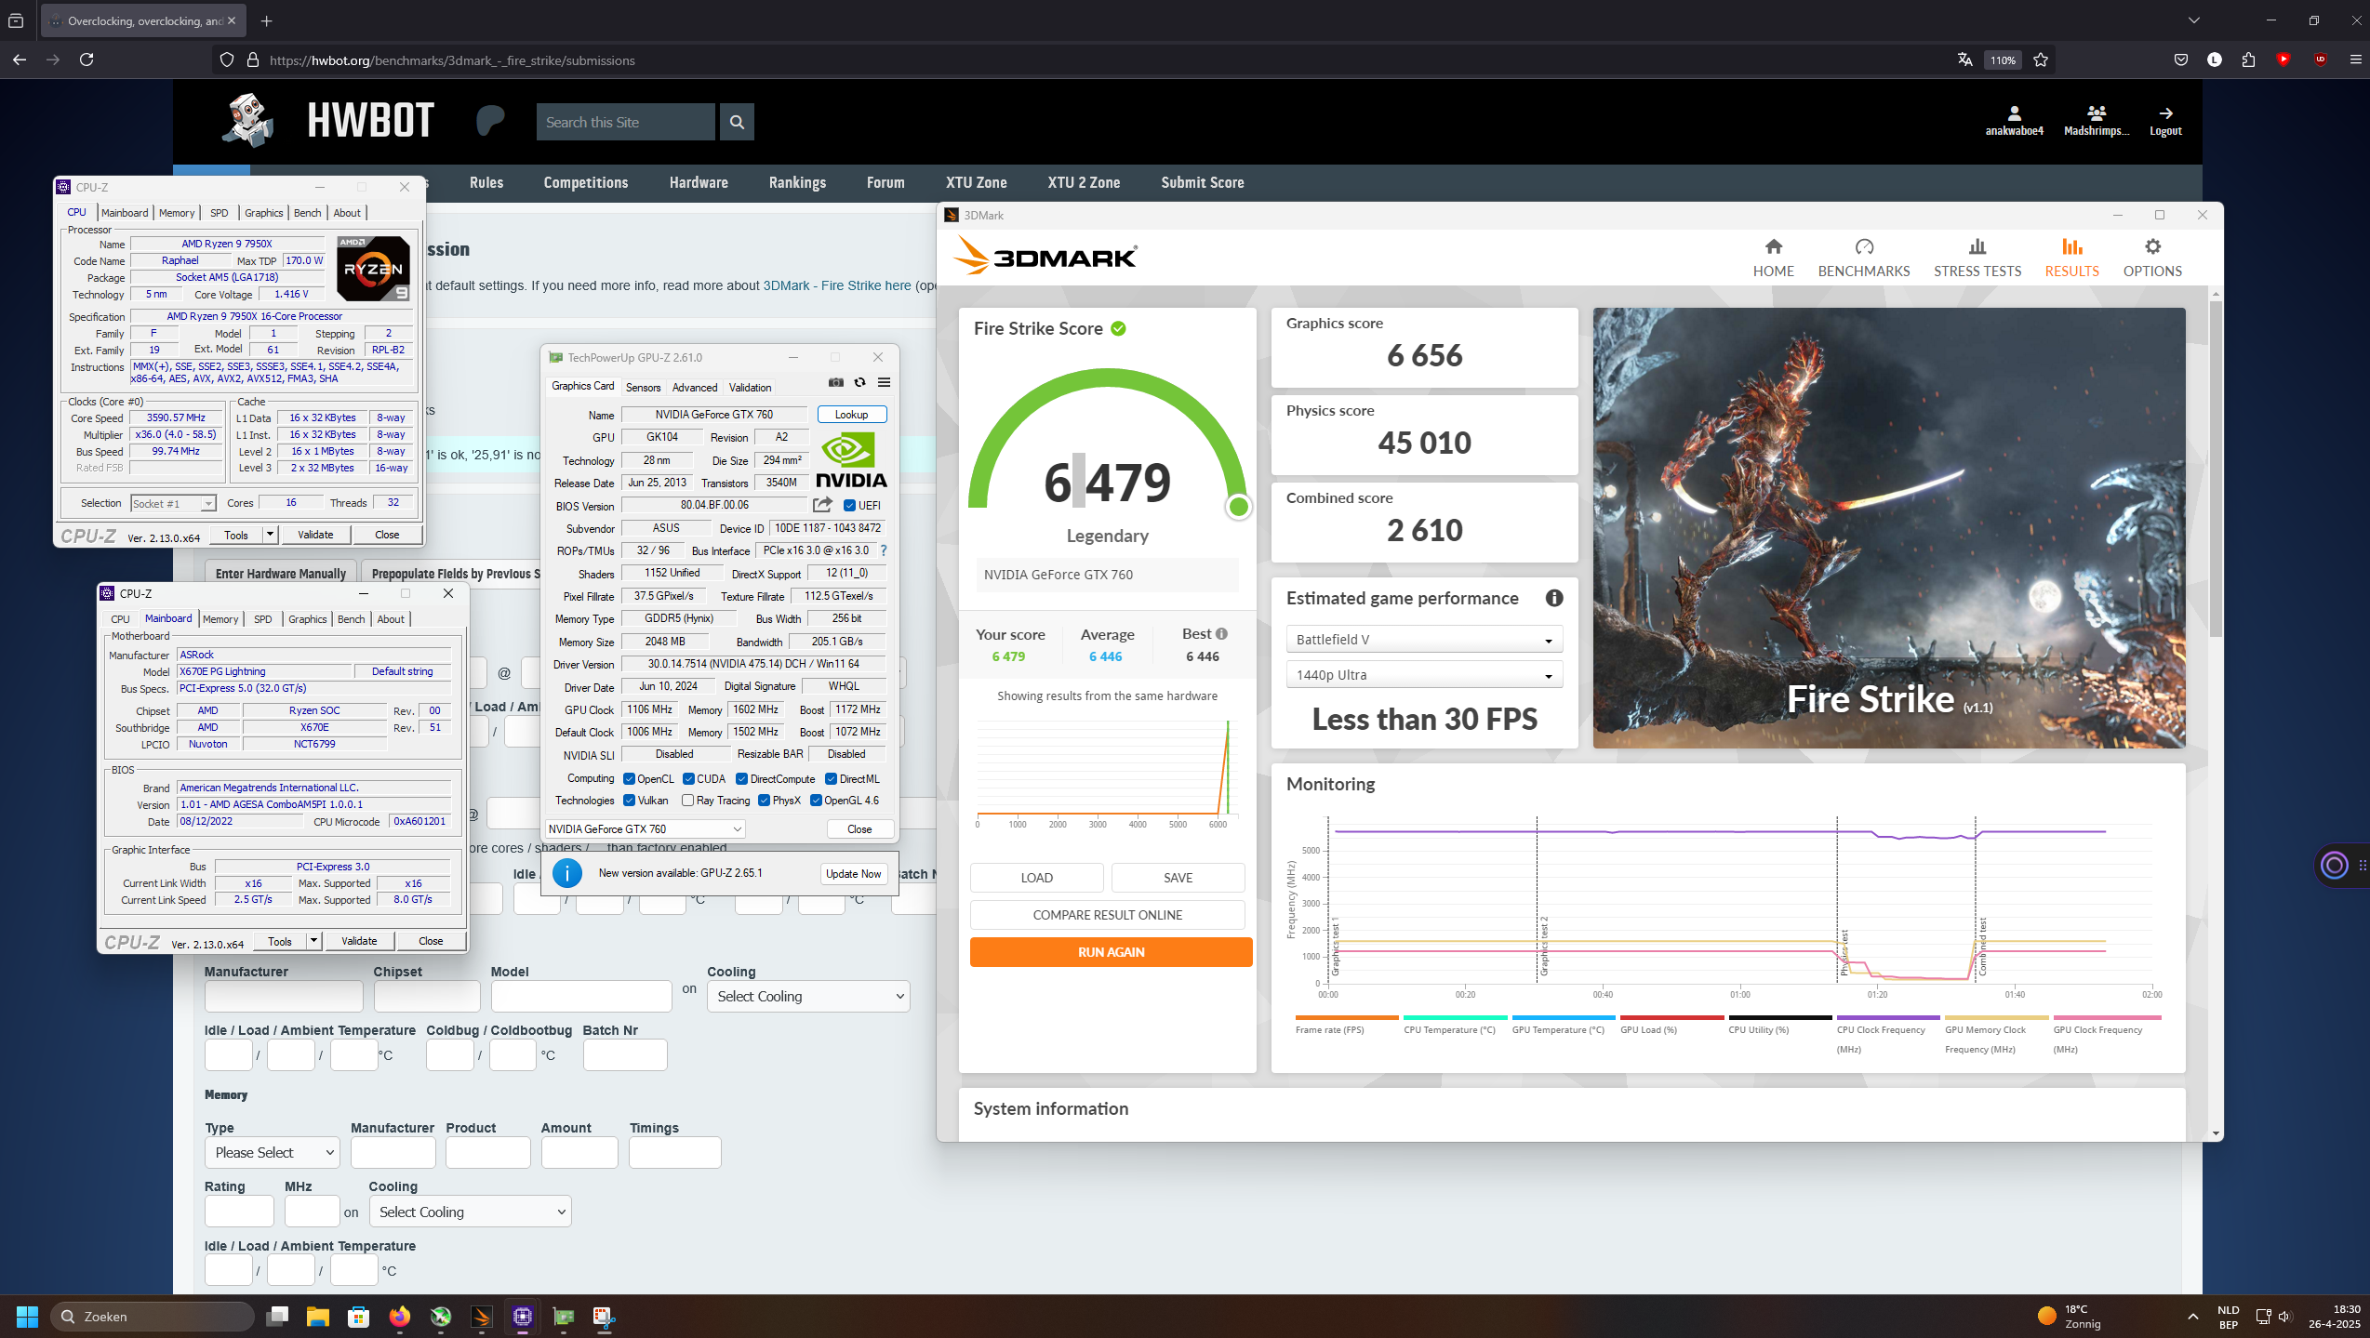Take GPU-Z screenshot with camera icon
Image resolution: width=2370 pixels, height=1338 pixels.
[x=835, y=382]
